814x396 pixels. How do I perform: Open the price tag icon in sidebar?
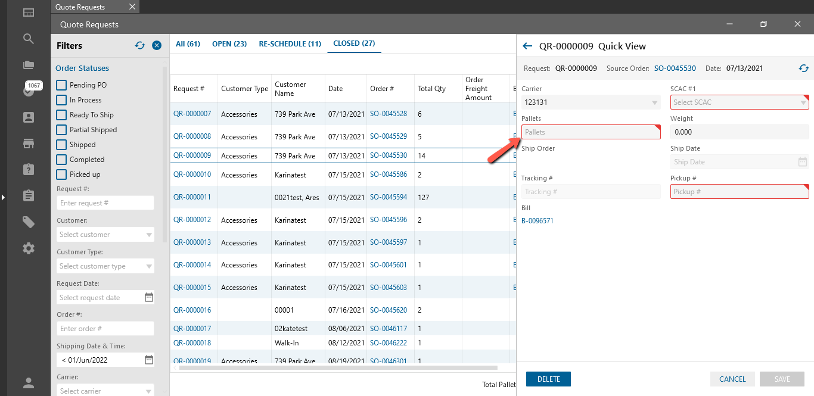(x=29, y=222)
